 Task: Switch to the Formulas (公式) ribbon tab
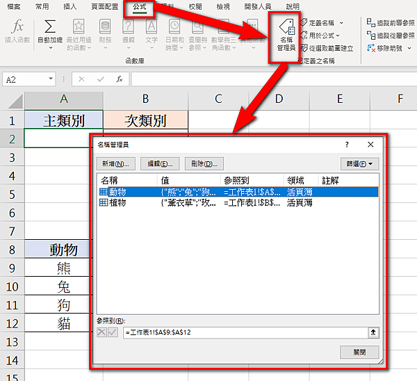pos(140,7)
